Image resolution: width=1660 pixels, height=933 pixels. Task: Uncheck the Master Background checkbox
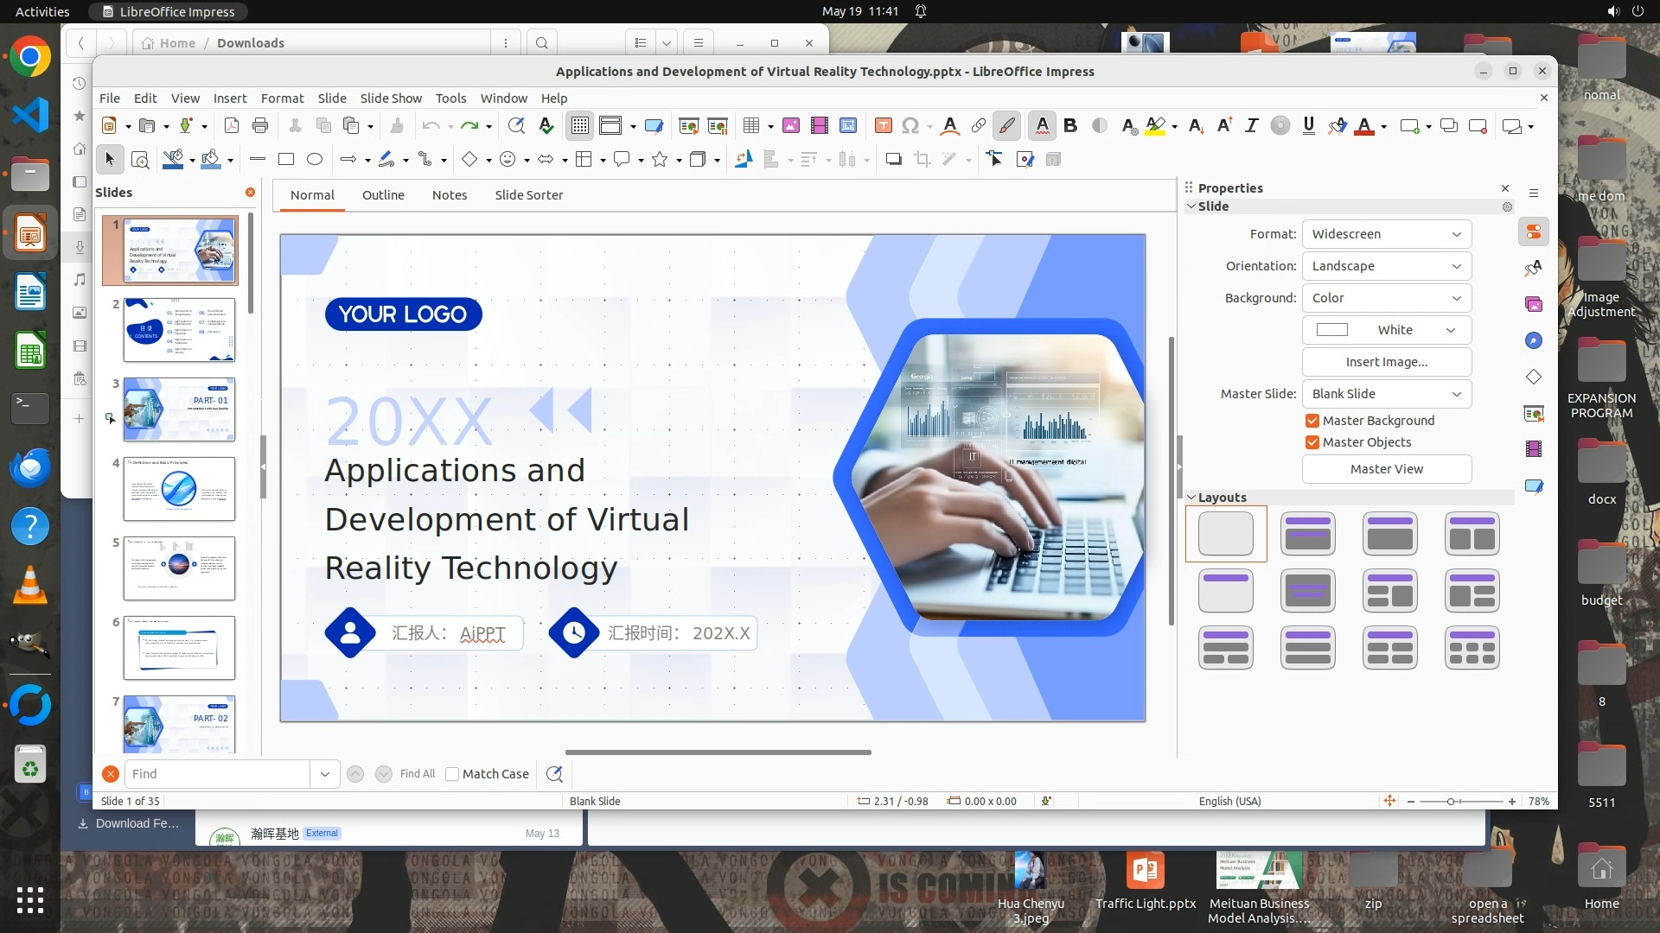(1312, 421)
